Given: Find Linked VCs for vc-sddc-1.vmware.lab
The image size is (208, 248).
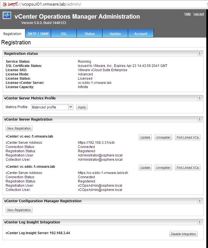Looking at the screenshot, I should [188, 167].
